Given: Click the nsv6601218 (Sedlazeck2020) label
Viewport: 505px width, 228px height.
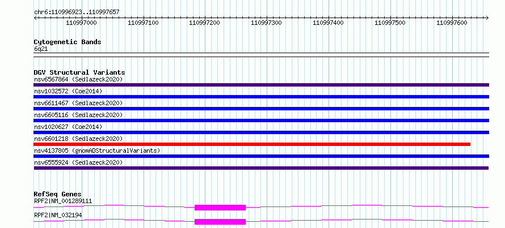Looking at the screenshot, I should (78, 139).
